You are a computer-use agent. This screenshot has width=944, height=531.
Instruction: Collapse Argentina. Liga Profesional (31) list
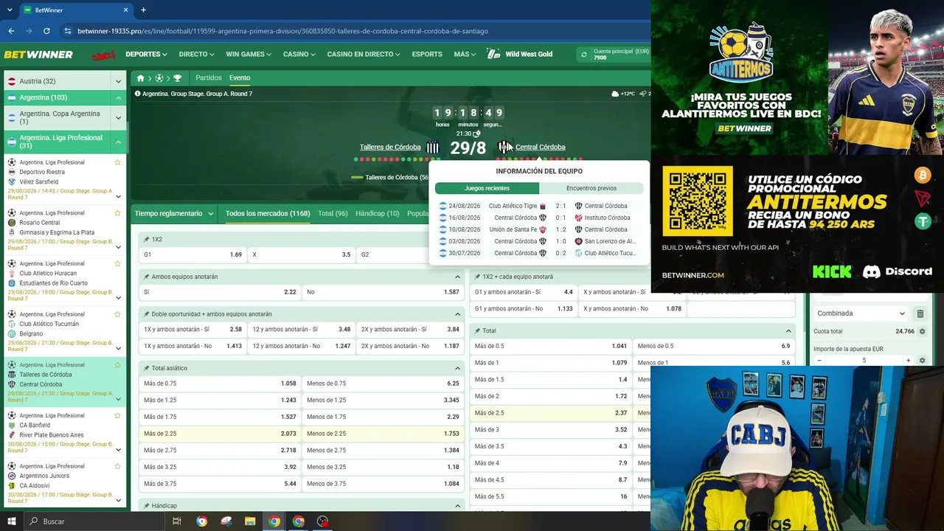(118, 142)
